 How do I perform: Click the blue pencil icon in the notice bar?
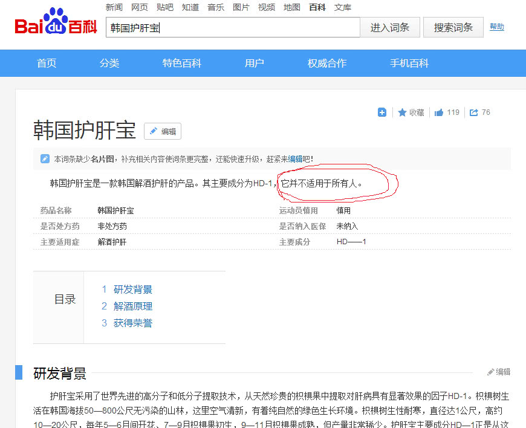point(44,159)
